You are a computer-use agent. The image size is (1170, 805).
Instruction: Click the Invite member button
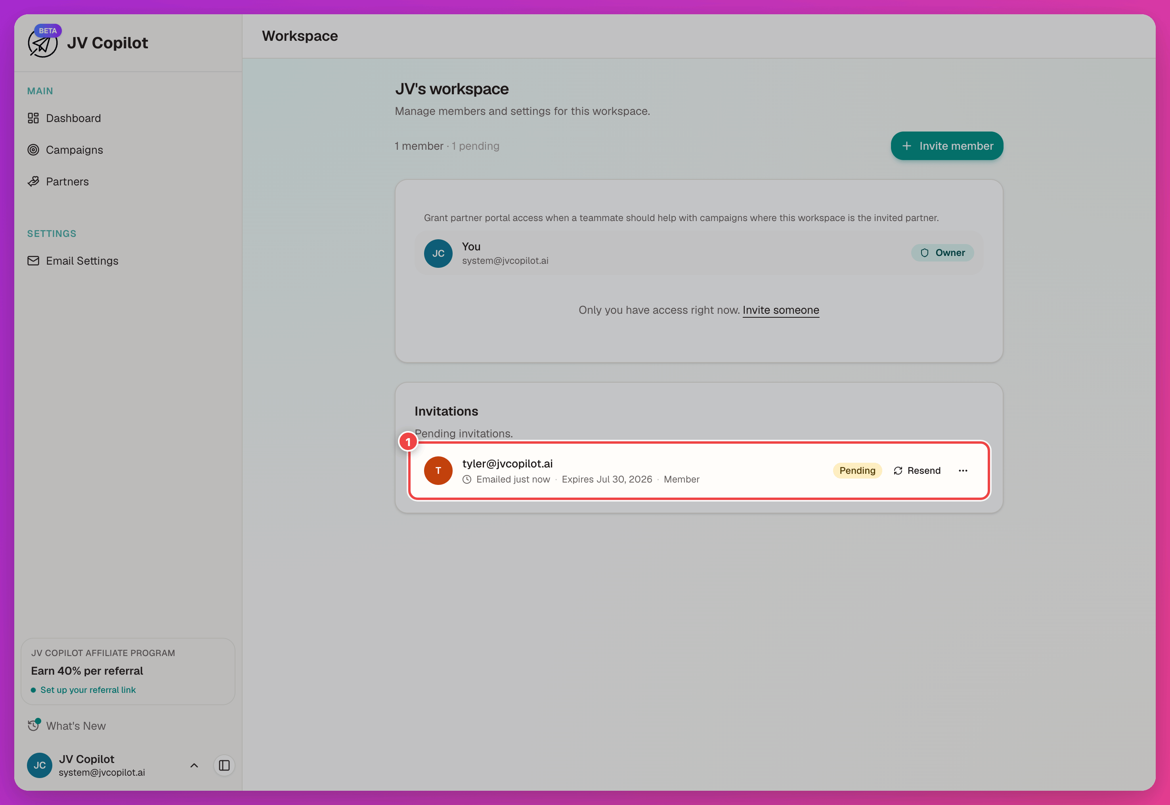point(947,146)
